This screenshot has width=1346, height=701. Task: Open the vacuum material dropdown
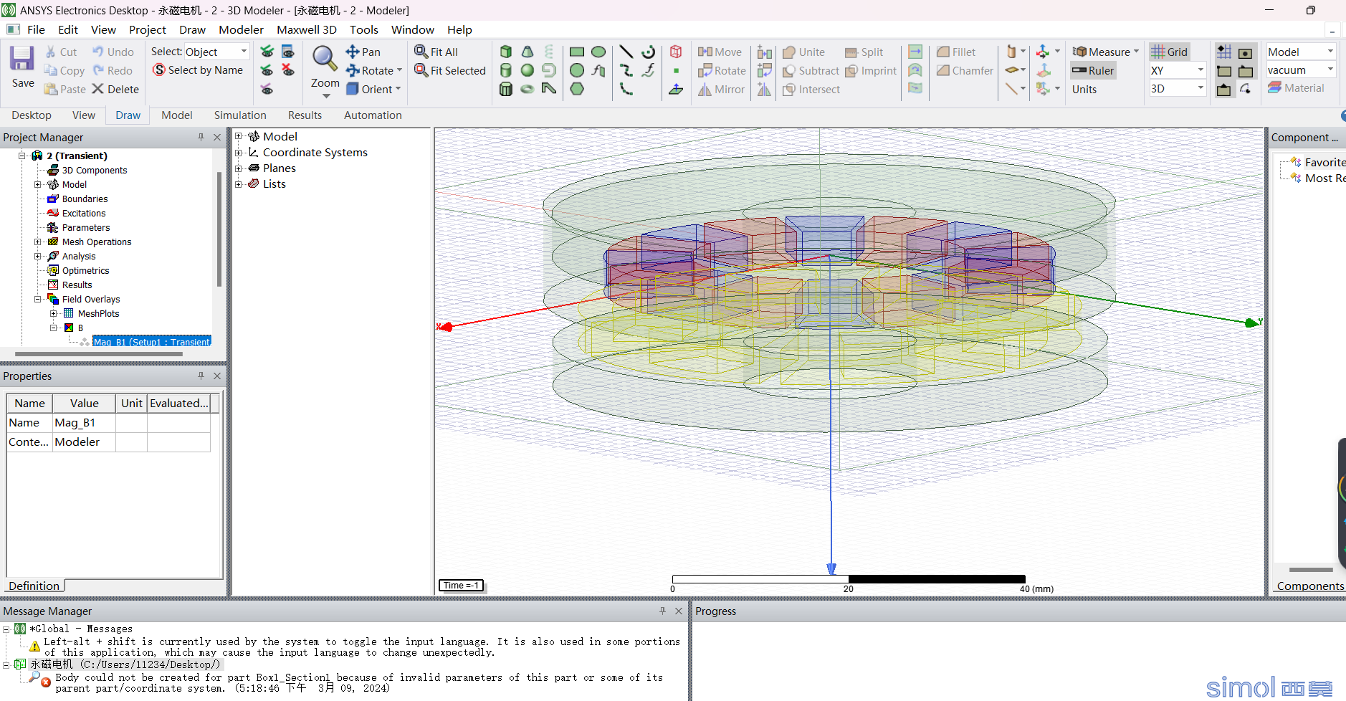click(1330, 70)
